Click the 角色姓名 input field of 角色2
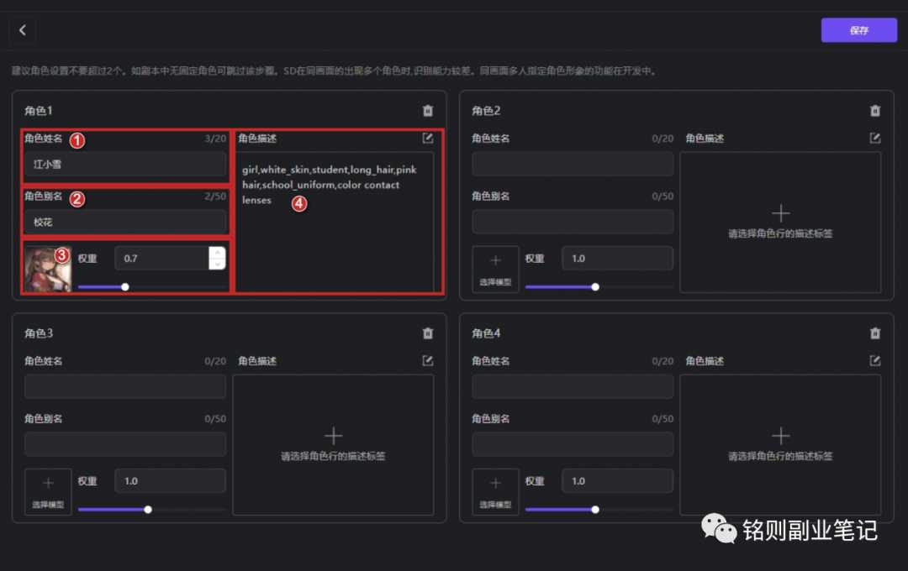The height and width of the screenshot is (571, 908). 572,164
